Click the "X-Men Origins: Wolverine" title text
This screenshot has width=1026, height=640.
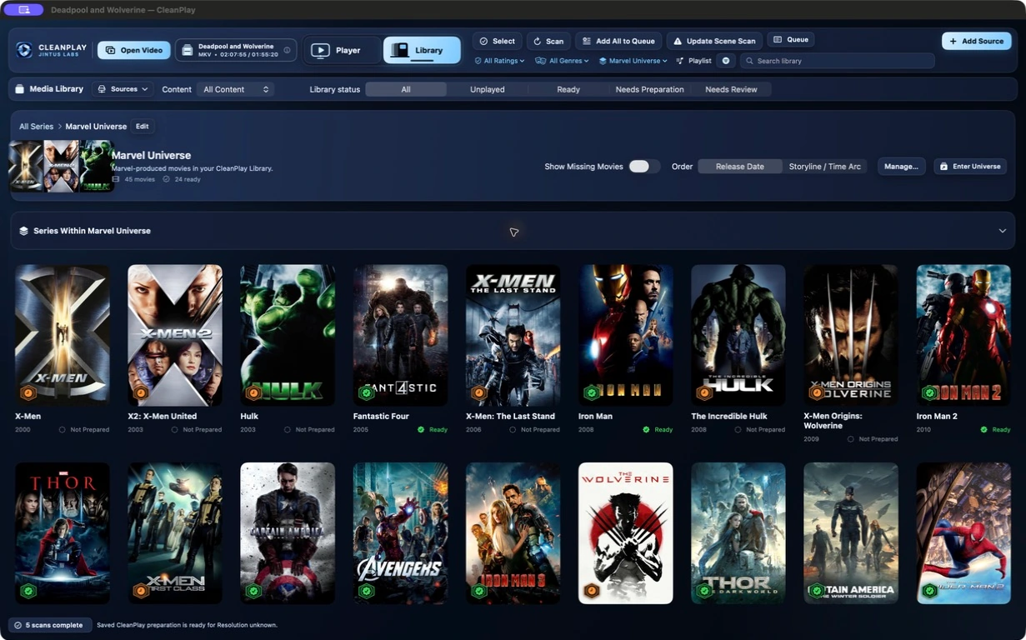coord(833,421)
